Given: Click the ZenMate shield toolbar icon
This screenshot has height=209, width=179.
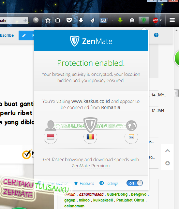Looking at the screenshot, I should 144,21.
